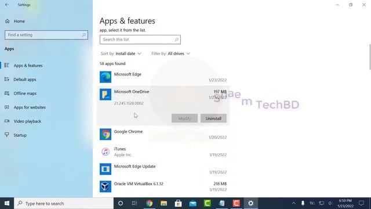
Task: Click the Microsoft Edge Update app icon
Action: click(106, 169)
